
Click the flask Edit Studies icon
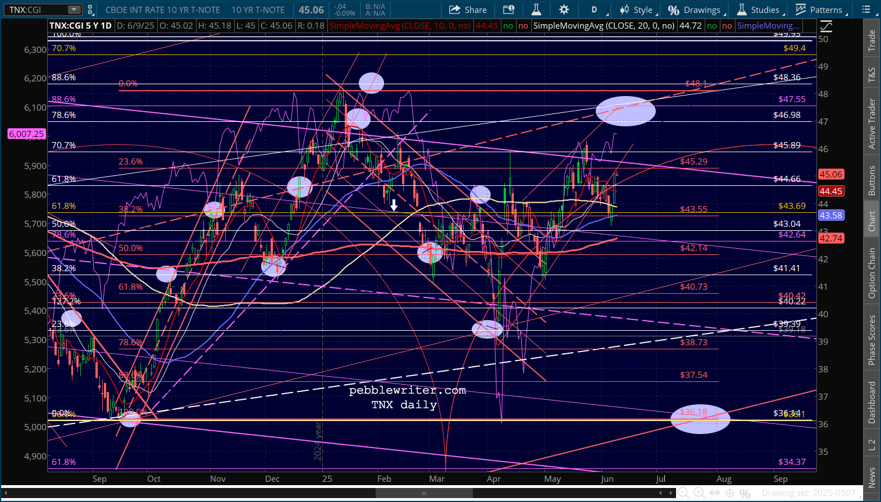(x=536, y=10)
